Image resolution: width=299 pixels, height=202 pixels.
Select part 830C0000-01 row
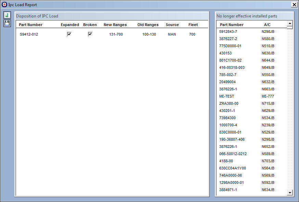point(252,132)
